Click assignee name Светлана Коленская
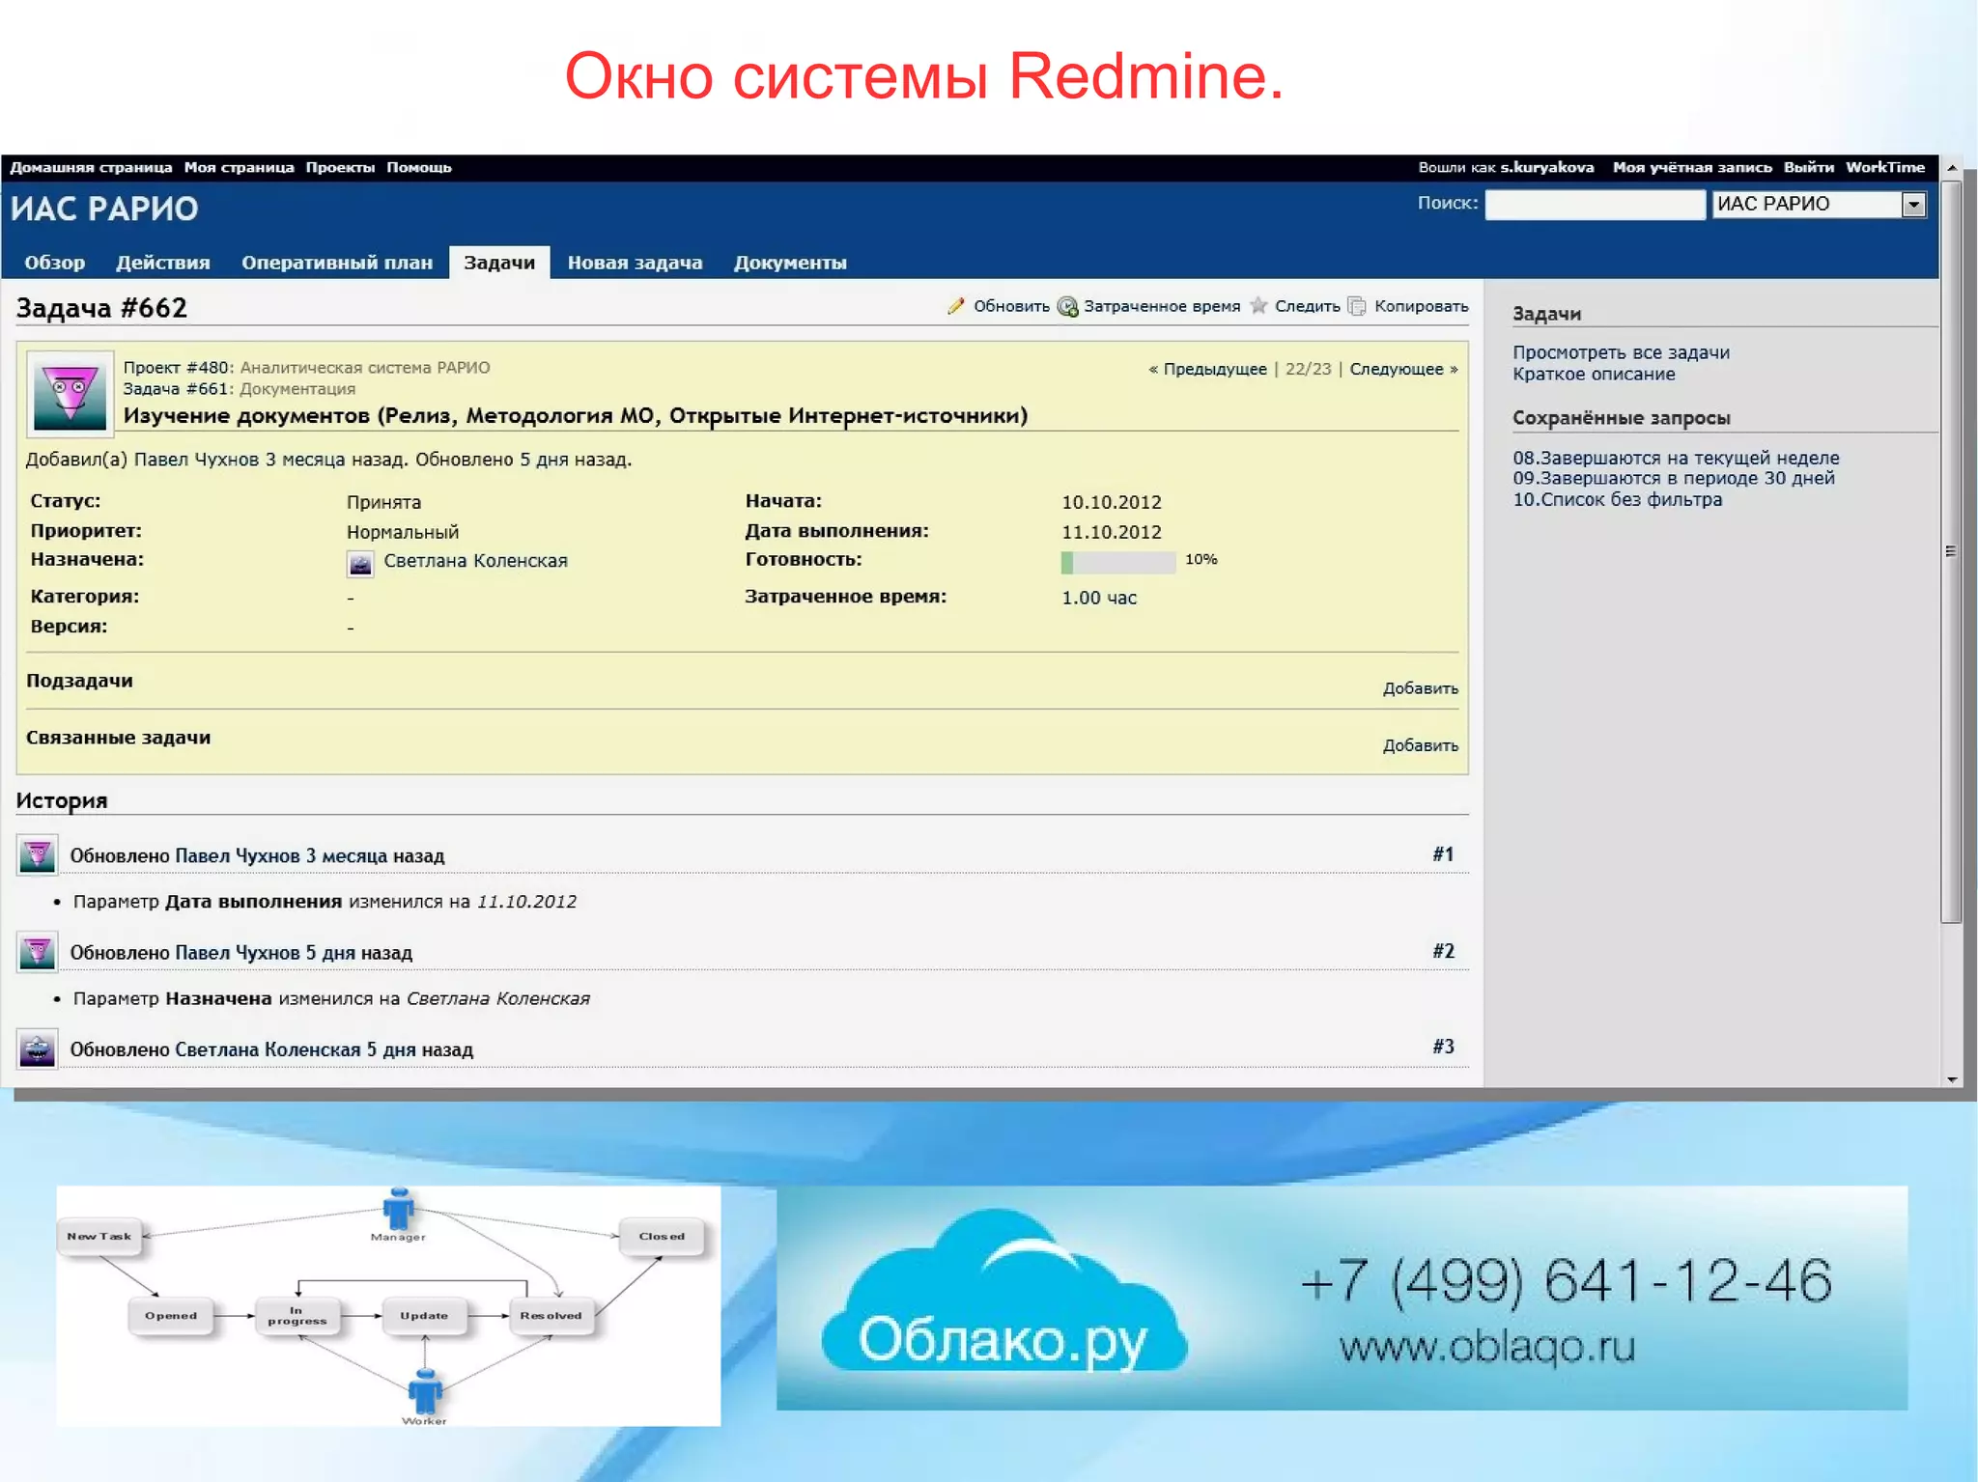1978x1482 pixels. click(x=475, y=561)
